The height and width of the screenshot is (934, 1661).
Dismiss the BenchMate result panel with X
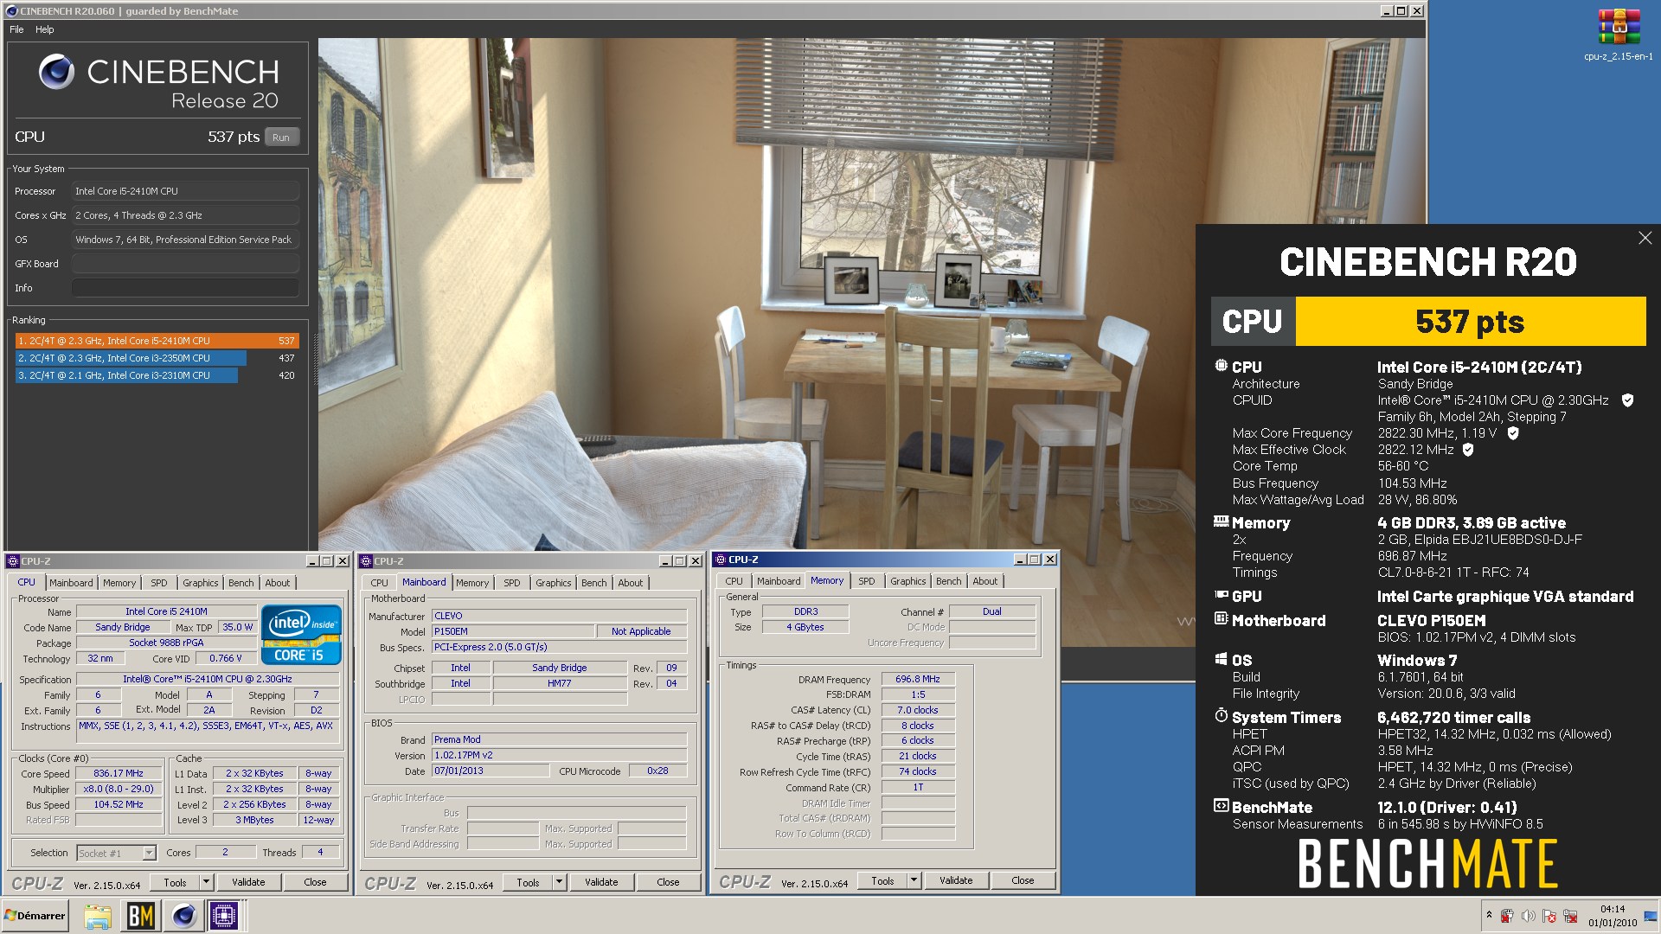(x=1645, y=238)
